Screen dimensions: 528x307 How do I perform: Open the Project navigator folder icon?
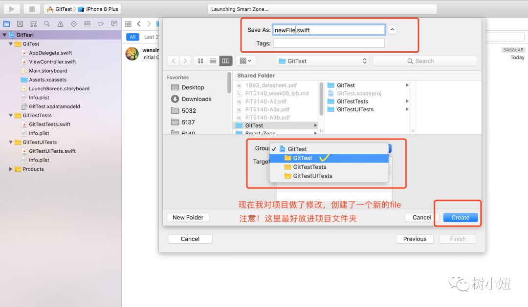click(7, 24)
